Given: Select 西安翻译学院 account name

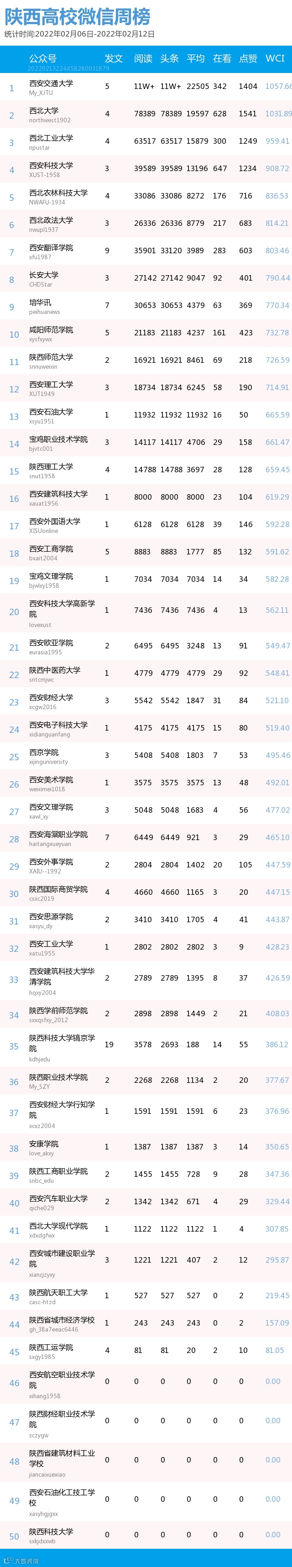Looking at the screenshot, I should tap(51, 248).
